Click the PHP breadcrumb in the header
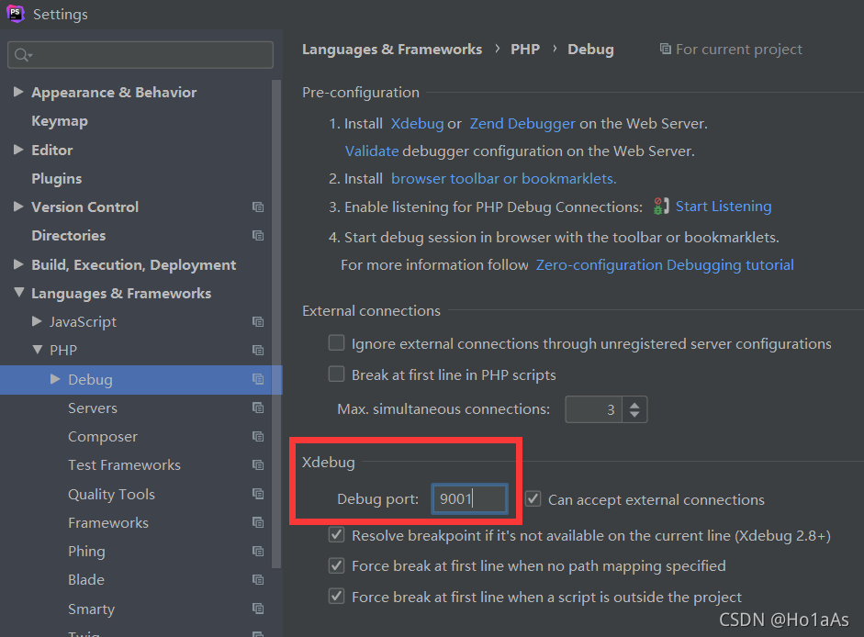Screen dimensions: 864x637 point(525,49)
